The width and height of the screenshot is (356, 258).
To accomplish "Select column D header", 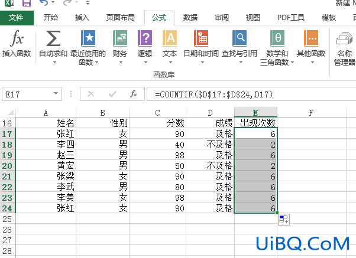I will tap(211, 113).
